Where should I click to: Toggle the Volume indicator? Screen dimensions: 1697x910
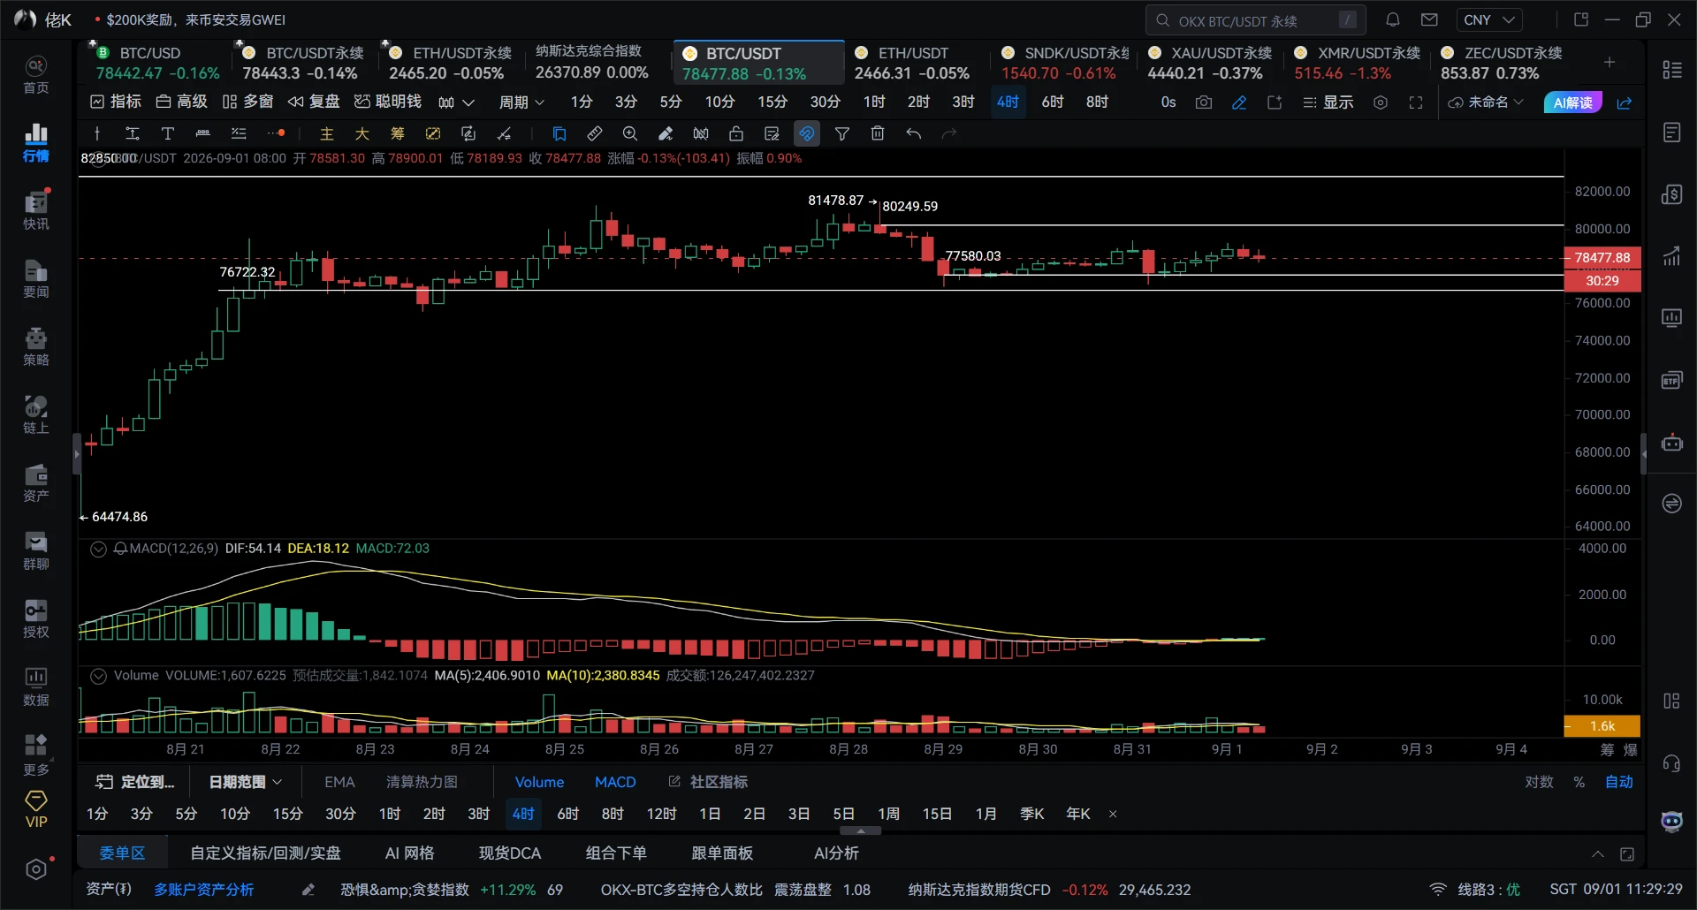(539, 782)
